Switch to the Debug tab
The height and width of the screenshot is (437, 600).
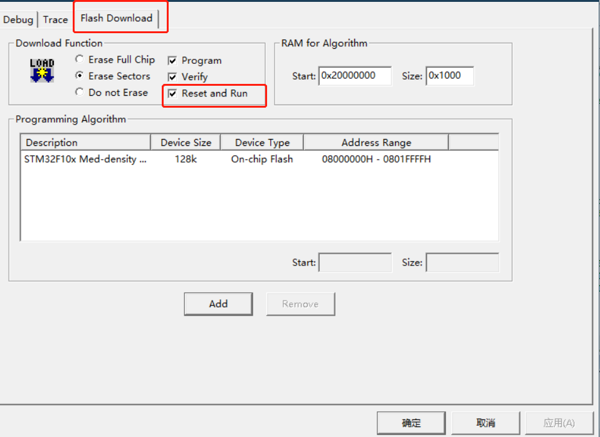pyautogui.click(x=18, y=19)
